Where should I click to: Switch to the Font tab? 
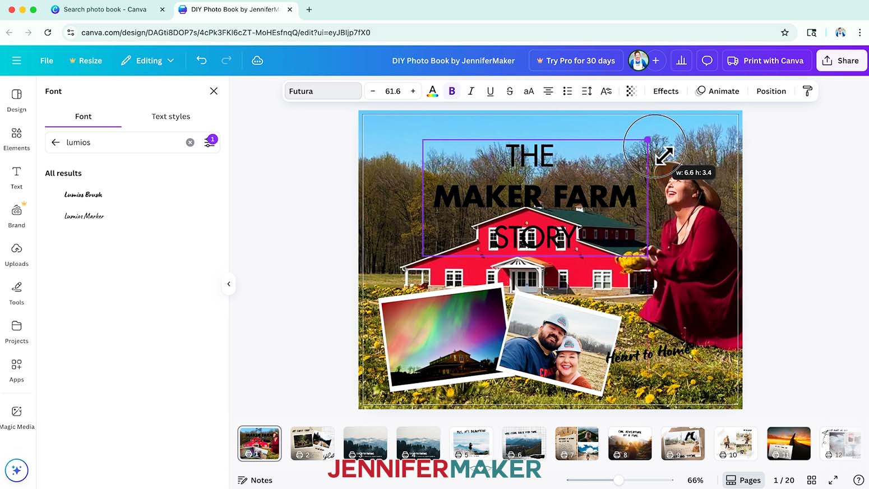[x=83, y=116]
